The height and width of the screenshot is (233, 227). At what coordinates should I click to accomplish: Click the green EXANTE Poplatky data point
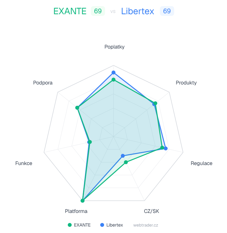click(x=113, y=80)
